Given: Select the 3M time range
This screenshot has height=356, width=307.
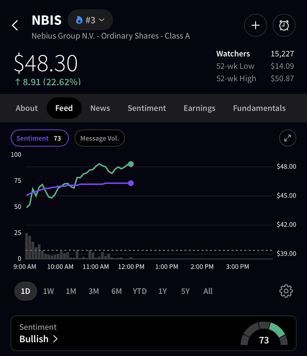Looking at the screenshot, I should click(94, 291).
